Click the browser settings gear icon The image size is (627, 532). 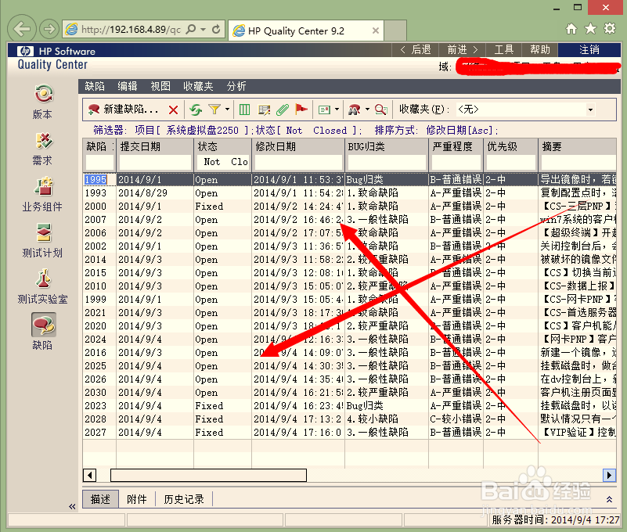point(610,29)
